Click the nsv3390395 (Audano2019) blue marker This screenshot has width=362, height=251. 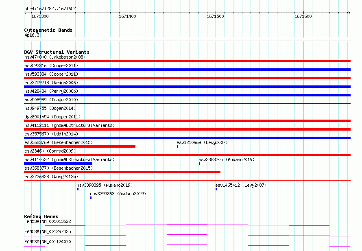pos(78,189)
